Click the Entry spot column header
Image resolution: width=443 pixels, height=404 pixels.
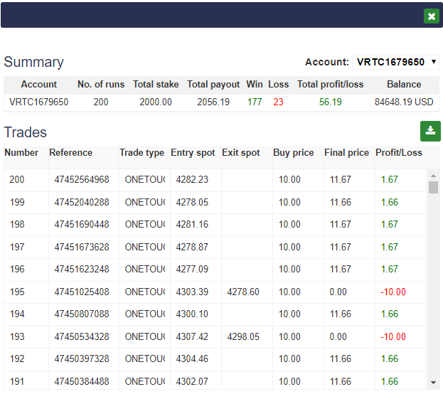pyautogui.click(x=193, y=153)
